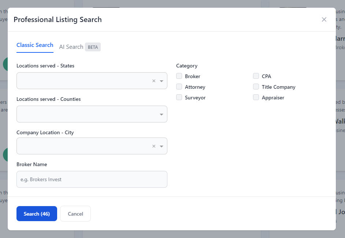Clear the Locations served States selection
The height and width of the screenshot is (238, 345).
[154, 81]
